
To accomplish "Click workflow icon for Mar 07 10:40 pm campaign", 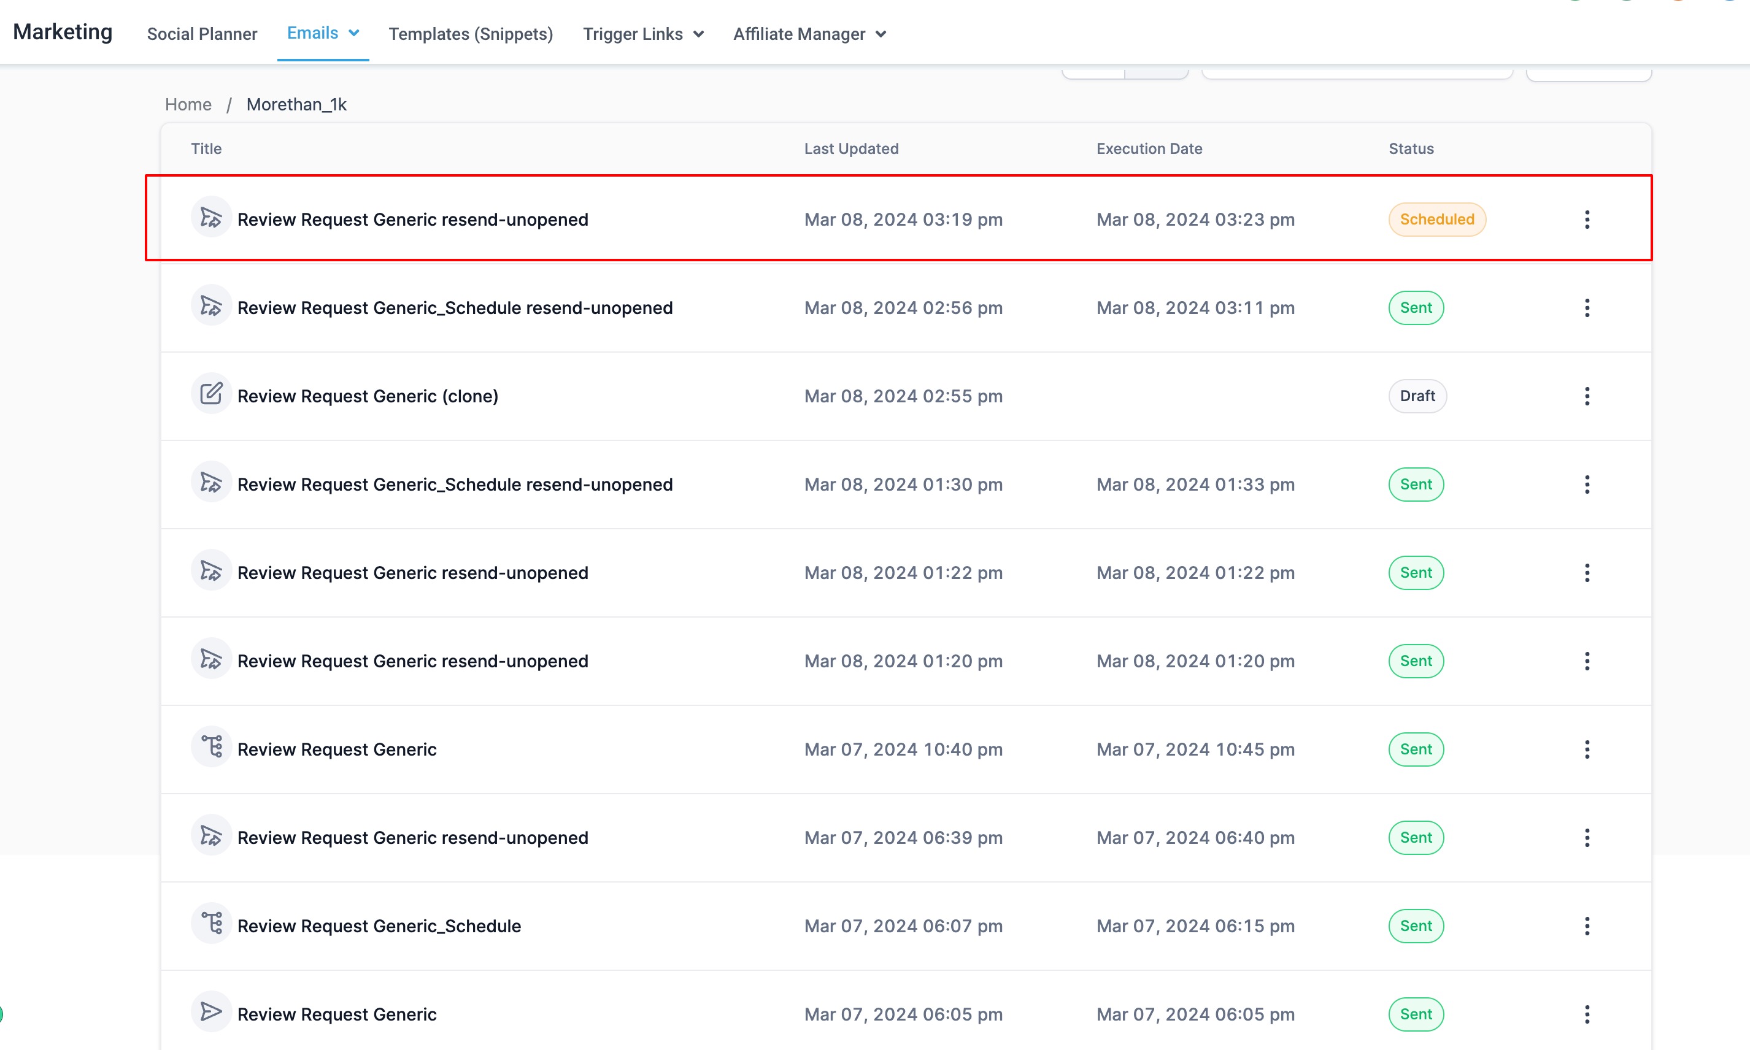I will [211, 746].
